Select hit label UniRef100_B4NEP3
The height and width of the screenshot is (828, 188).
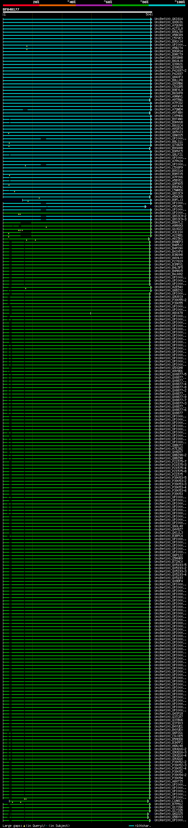click(169, 242)
